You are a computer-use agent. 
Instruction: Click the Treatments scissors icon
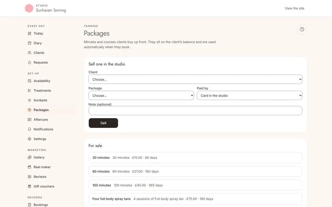pos(30,91)
